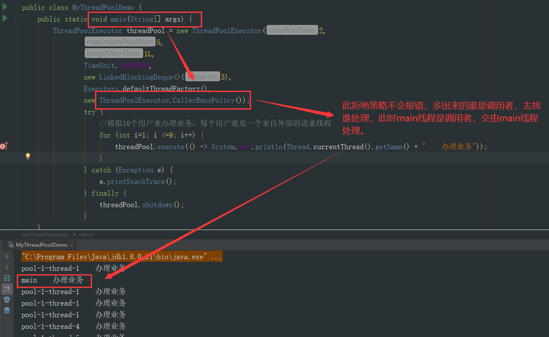
Task: Click the 'finally' keyword
Action: [105, 193]
